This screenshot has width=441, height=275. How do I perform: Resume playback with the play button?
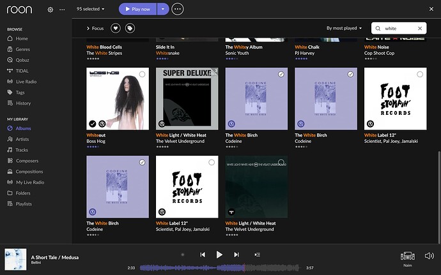[219, 255]
